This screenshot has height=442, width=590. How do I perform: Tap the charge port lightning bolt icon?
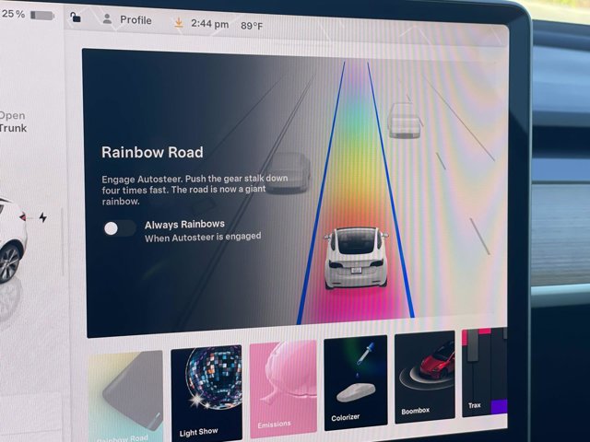pyautogui.click(x=42, y=218)
